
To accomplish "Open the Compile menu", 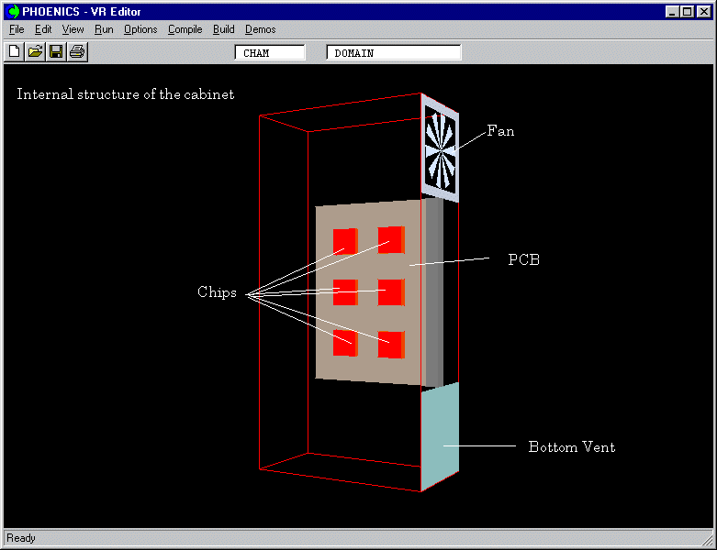I will [185, 29].
